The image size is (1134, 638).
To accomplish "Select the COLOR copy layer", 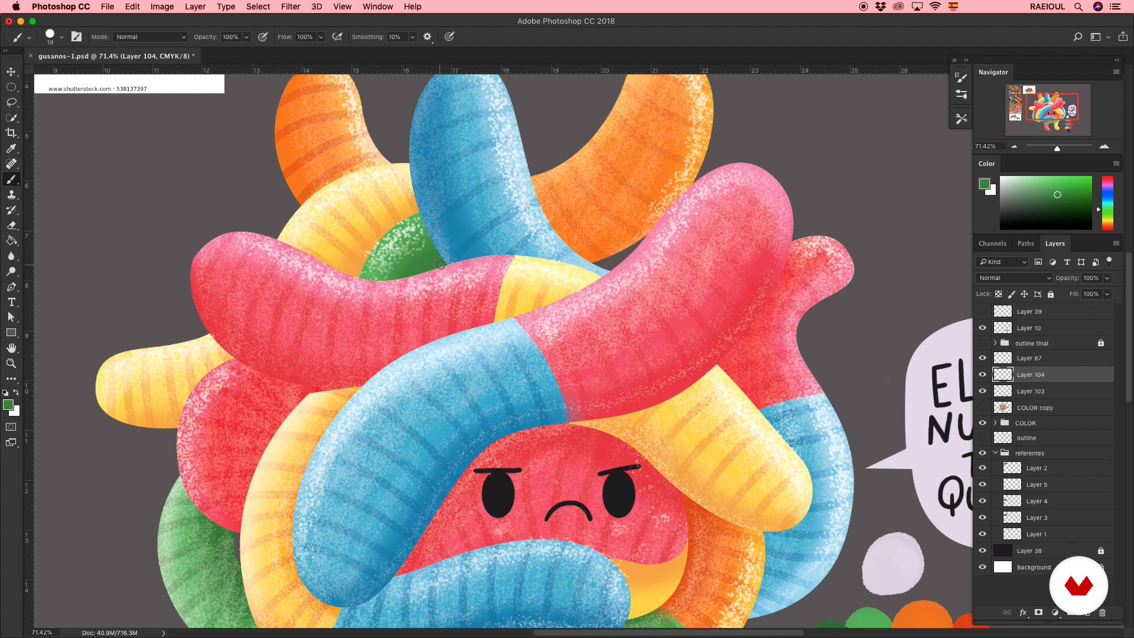I will tap(1044, 408).
